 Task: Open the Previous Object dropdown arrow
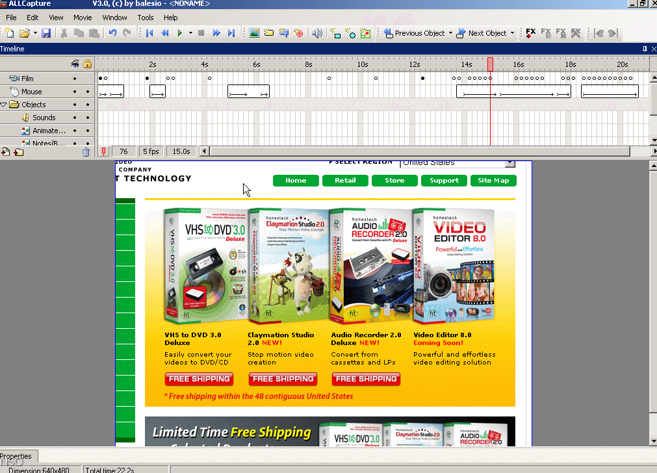pos(450,33)
